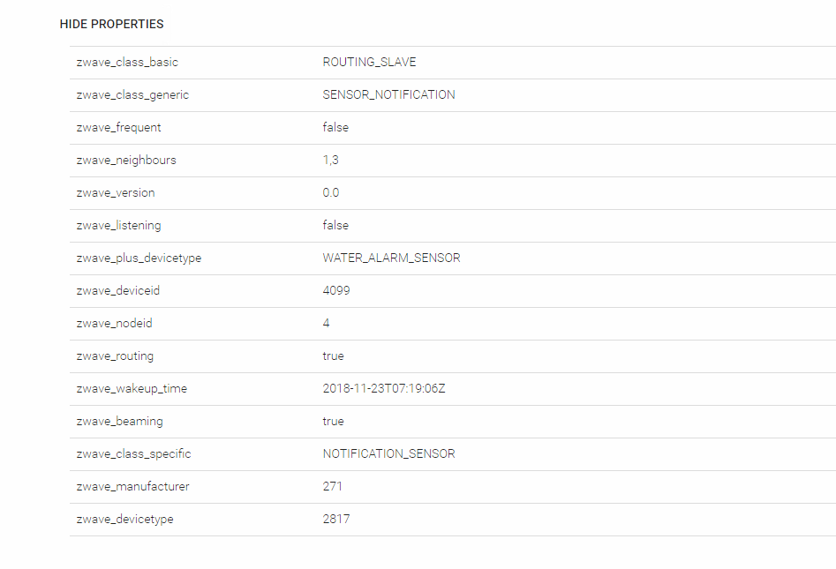Click the zwave_class_specific property name
Image resolution: width=836 pixels, height=569 pixels.
point(133,454)
